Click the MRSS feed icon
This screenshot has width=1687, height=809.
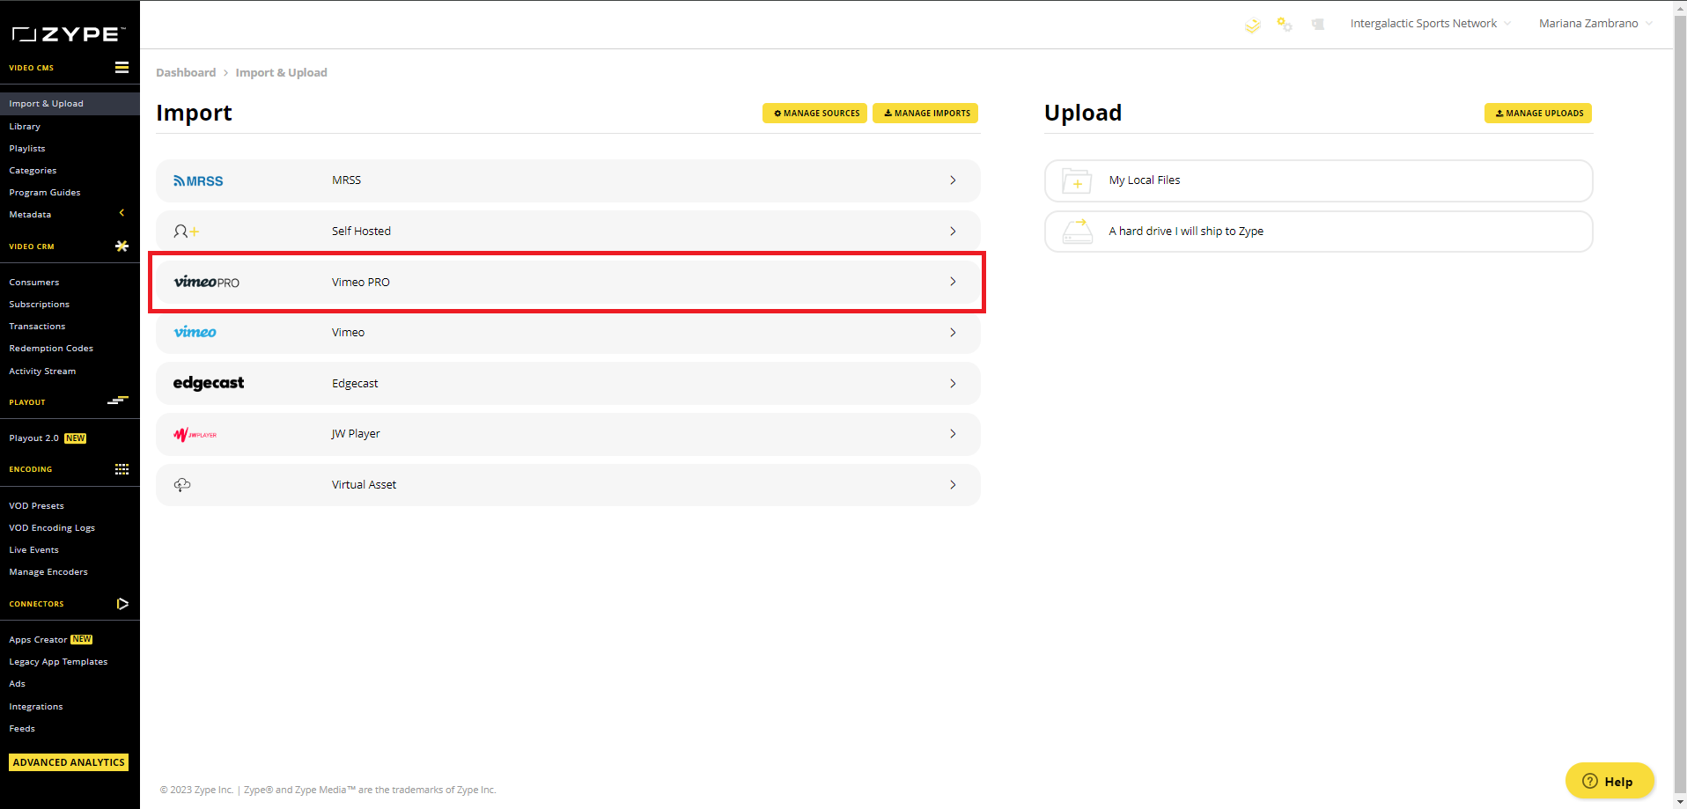199,180
